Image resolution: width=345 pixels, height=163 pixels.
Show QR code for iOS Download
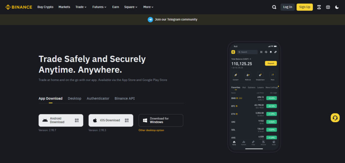pyautogui.click(x=127, y=120)
